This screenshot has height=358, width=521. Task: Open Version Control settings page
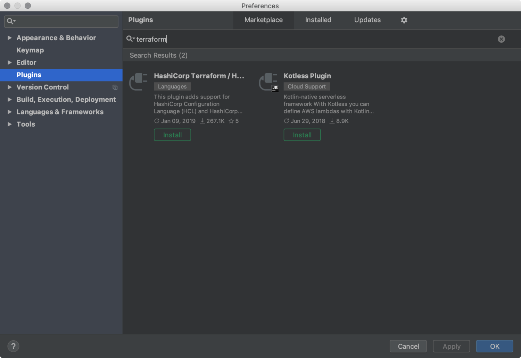click(x=43, y=87)
